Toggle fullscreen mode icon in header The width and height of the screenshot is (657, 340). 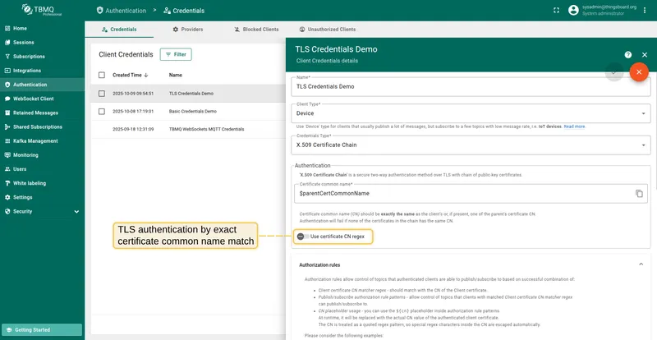(557, 11)
